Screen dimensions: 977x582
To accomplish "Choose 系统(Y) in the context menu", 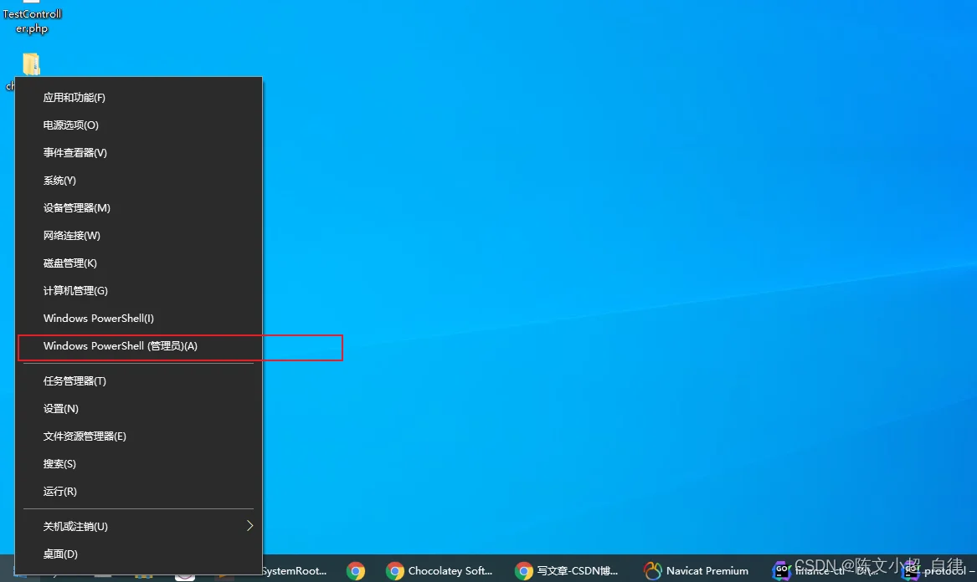I will pos(138,181).
